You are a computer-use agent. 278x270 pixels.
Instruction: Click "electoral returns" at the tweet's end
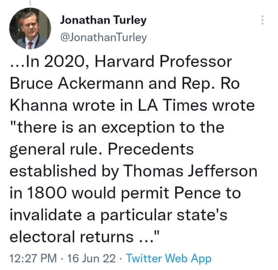(x=71, y=237)
